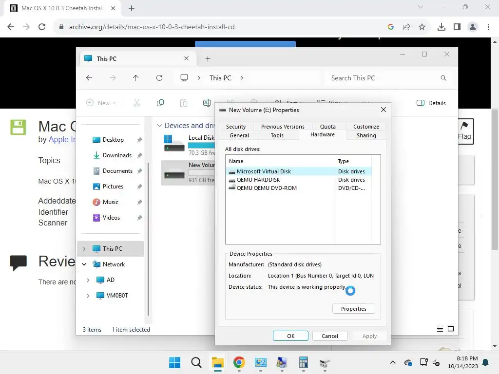
Task: Switch to General tab
Action: point(239,135)
